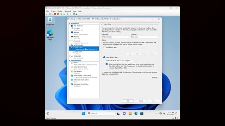Screen dimensions: 225x126
Task: Click the Apply button
Action: (154, 101)
